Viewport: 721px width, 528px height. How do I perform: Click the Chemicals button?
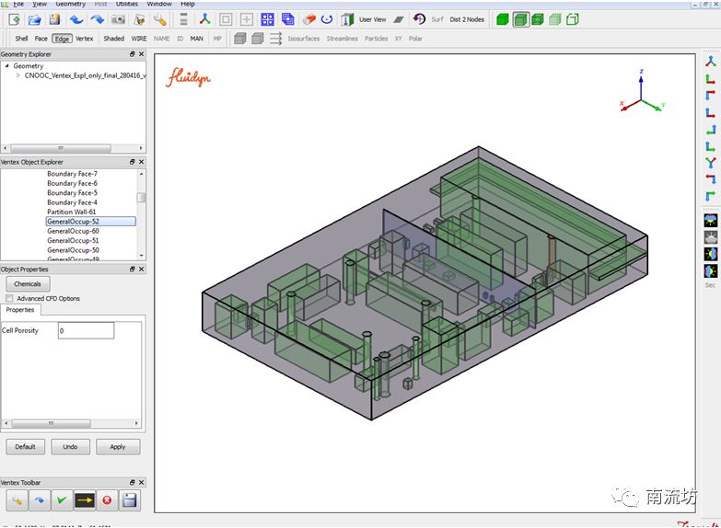click(x=28, y=284)
